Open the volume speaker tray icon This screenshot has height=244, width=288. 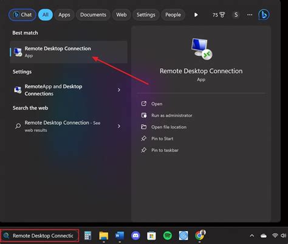coord(284,235)
